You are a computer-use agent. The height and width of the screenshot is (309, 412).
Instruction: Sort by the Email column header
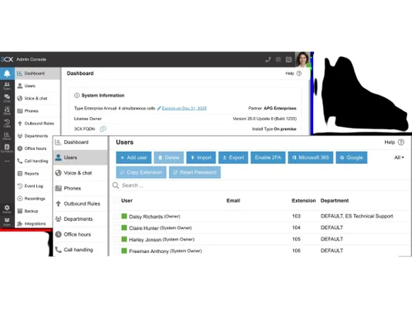233,200
